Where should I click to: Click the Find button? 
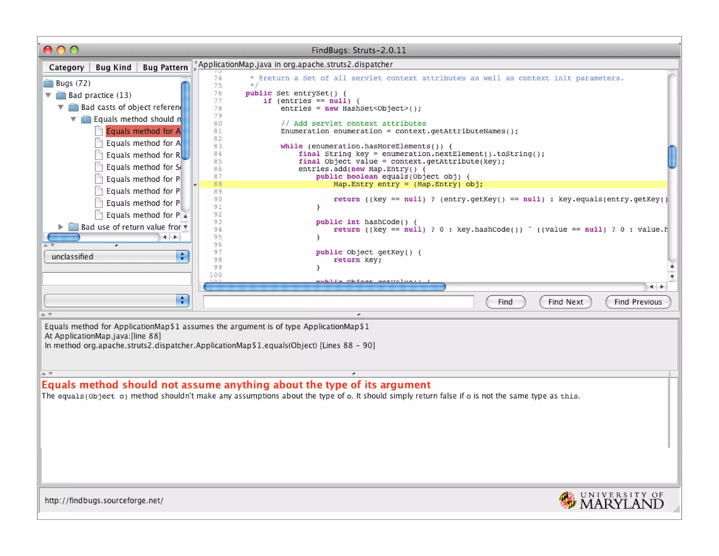[505, 302]
